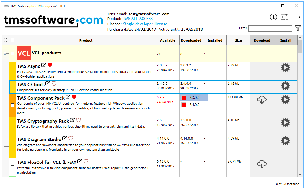Open the TMS ALL-ACCESS product link

(x=138, y=19)
